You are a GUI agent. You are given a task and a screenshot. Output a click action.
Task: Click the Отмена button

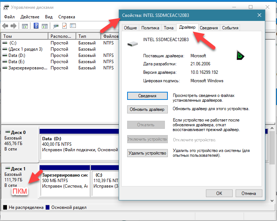tap(249, 193)
